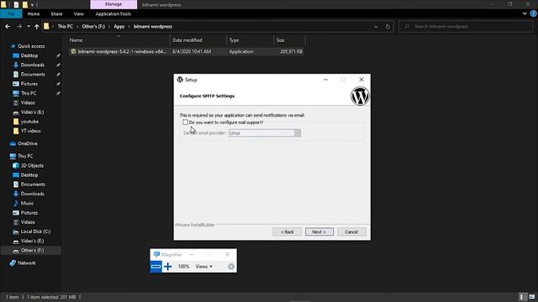This screenshot has width=538, height=302.
Task: Switch to large icons view layout
Action: 532,297
